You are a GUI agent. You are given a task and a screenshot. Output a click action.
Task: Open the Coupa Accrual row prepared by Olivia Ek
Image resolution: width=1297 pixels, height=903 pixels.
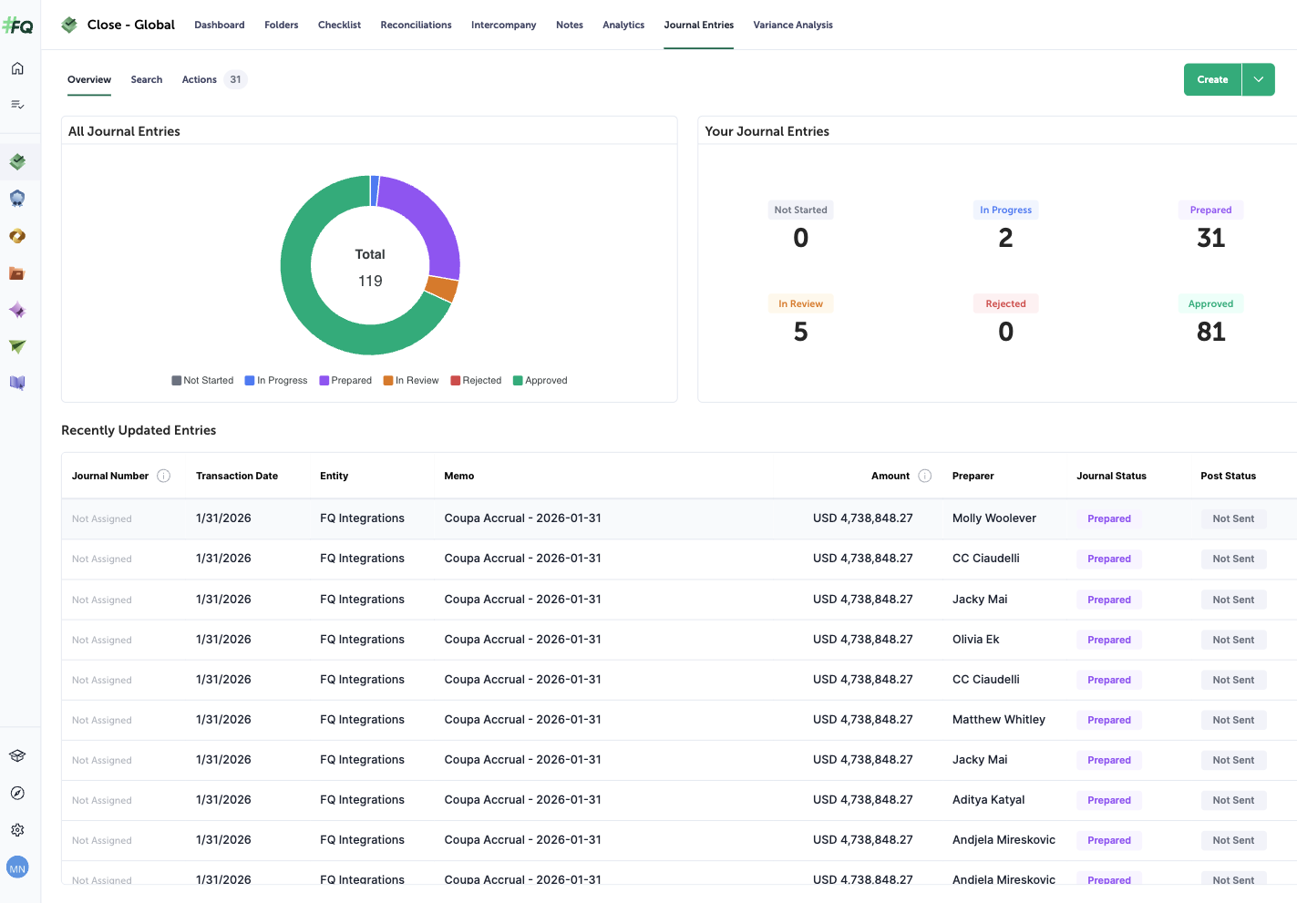(x=522, y=640)
